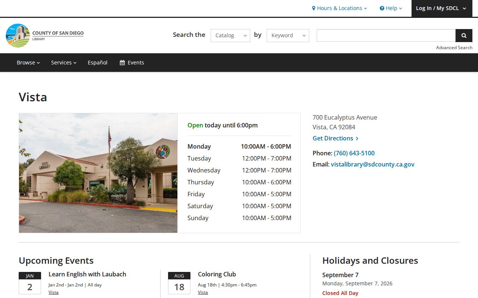Image resolution: width=478 pixels, height=298 pixels.
Task: Open the Hours & Locations dropdown
Action: point(339,8)
